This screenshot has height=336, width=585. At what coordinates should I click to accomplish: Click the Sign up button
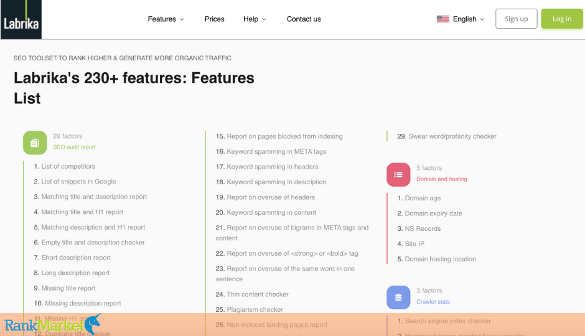coord(517,19)
